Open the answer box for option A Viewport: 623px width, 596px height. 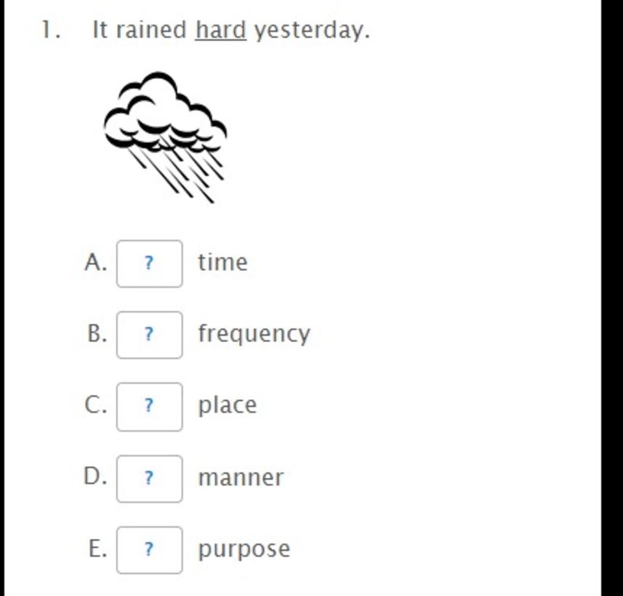point(150,264)
